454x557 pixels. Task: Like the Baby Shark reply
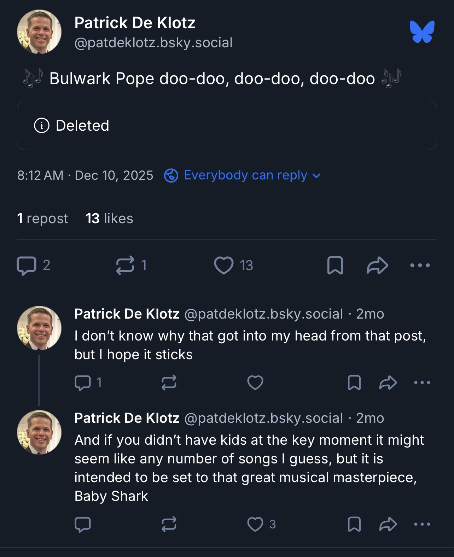pyautogui.click(x=255, y=524)
